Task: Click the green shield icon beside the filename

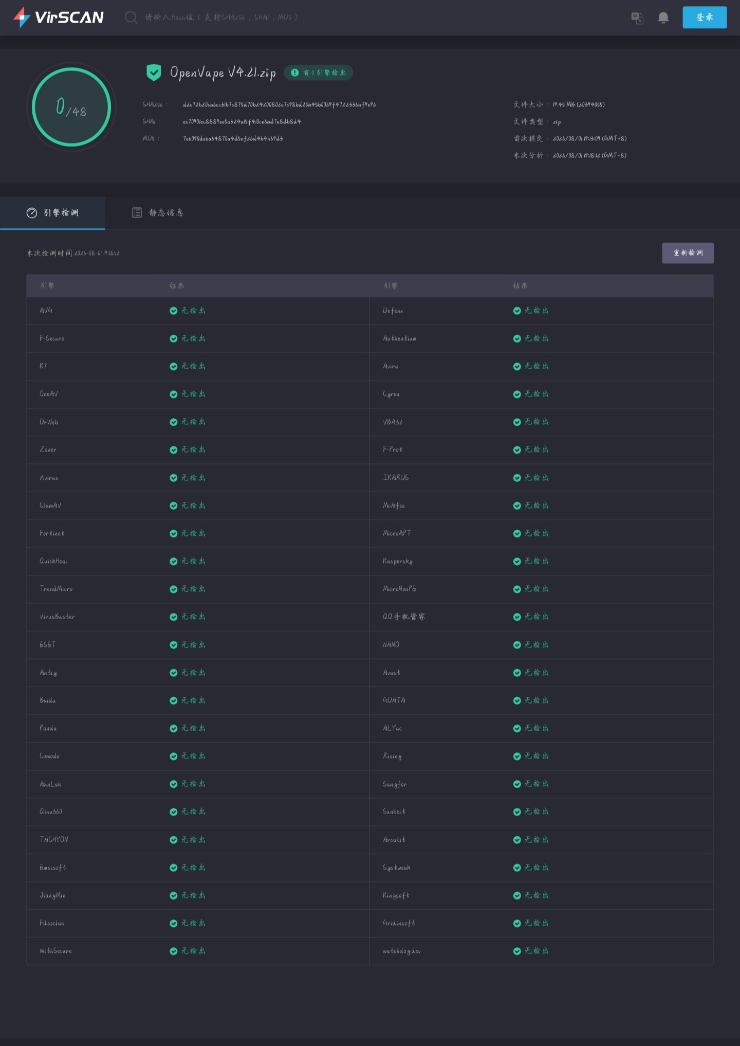Action: pyautogui.click(x=154, y=73)
